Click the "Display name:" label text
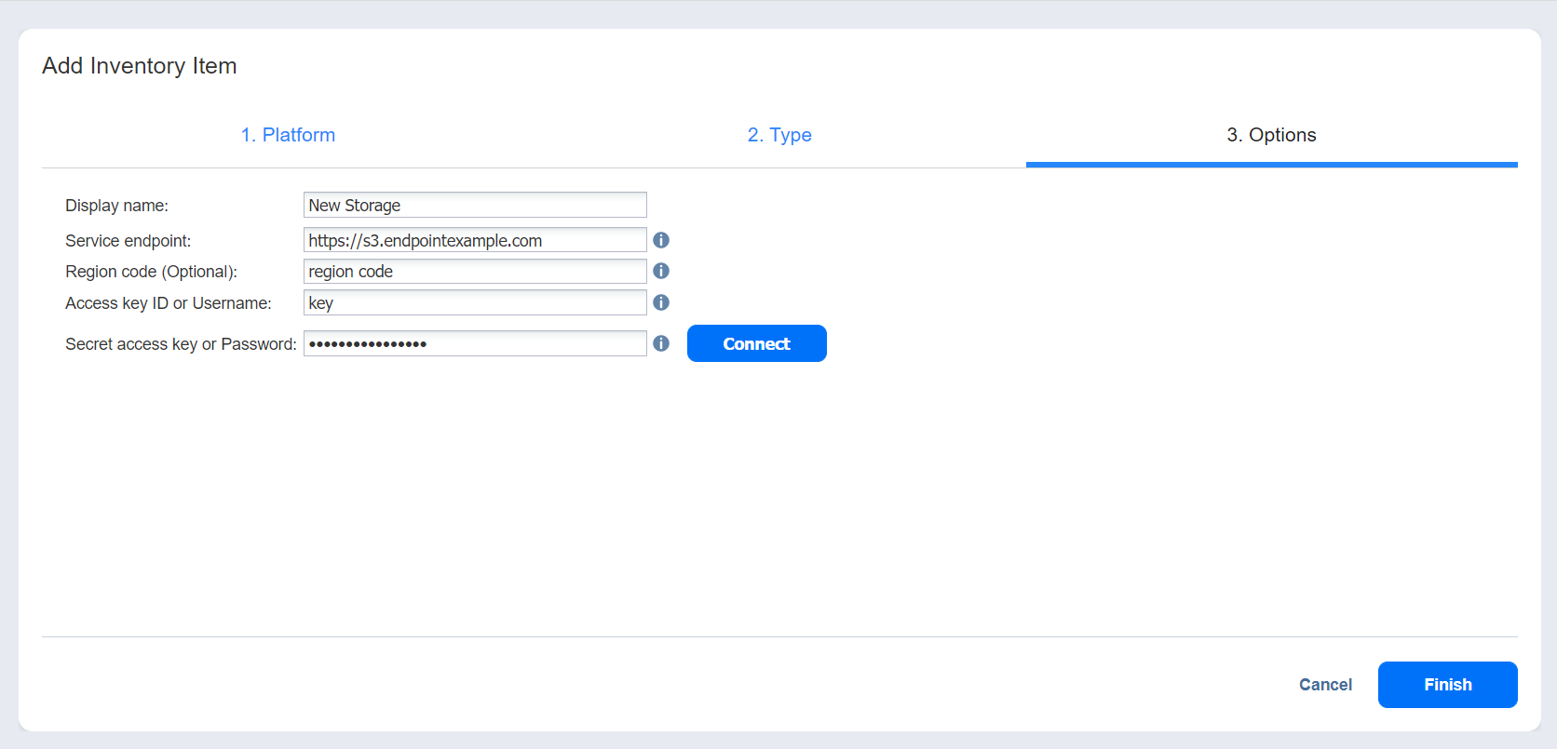Image resolution: width=1557 pixels, height=749 pixels. (x=116, y=206)
